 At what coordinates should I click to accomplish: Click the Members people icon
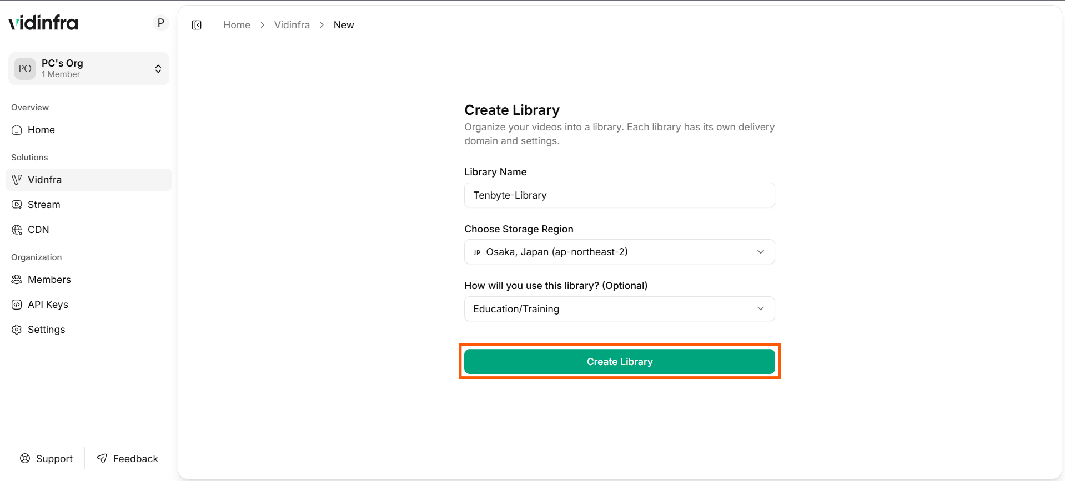(17, 280)
